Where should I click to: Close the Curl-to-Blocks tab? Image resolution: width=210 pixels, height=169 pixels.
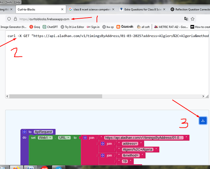pos(62,9)
